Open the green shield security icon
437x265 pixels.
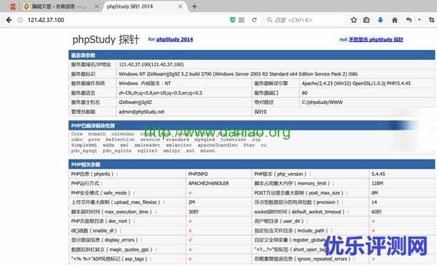(x=233, y=20)
